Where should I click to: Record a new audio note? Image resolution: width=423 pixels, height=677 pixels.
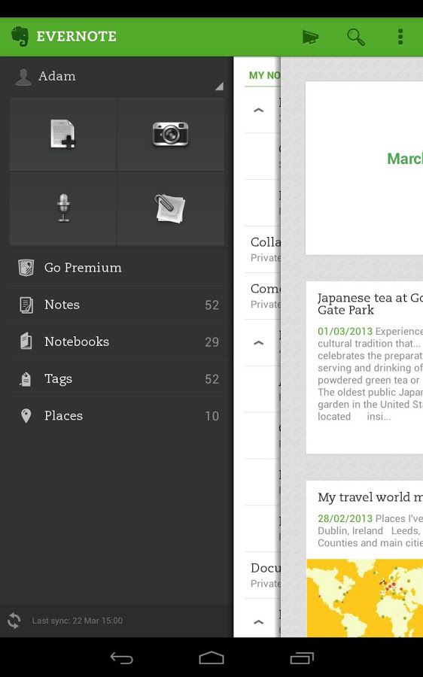[63, 208]
